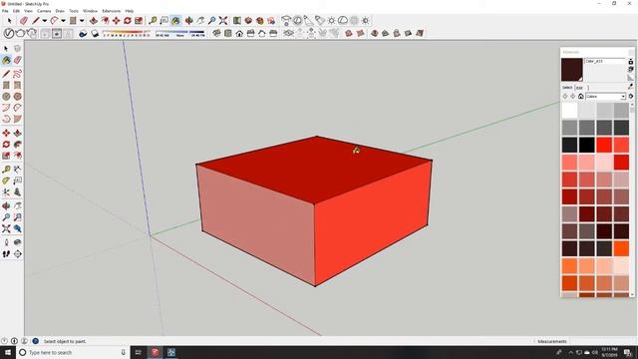
Task: Pick the Pie tool in left palette
Action: pyautogui.click(x=18, y=119)
